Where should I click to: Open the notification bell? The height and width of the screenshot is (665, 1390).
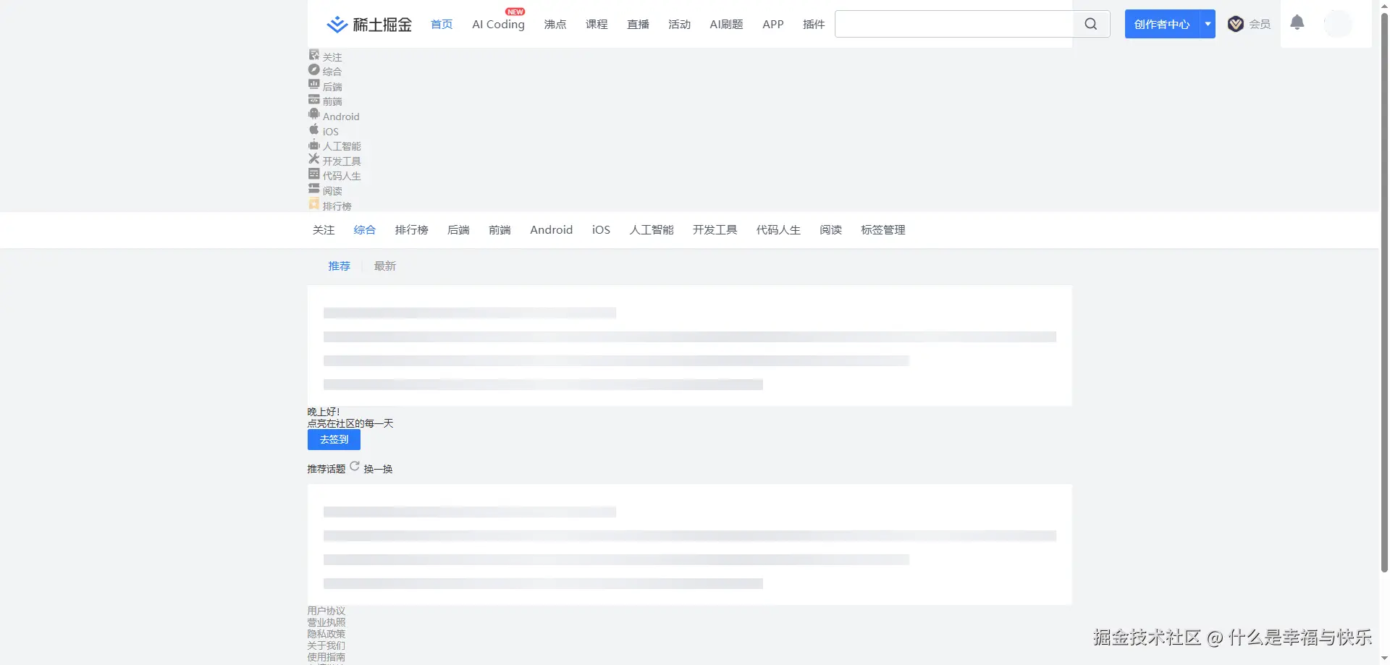pos(1297,22)
